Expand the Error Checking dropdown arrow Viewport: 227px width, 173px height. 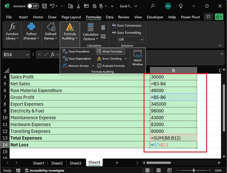click(126, 59)
